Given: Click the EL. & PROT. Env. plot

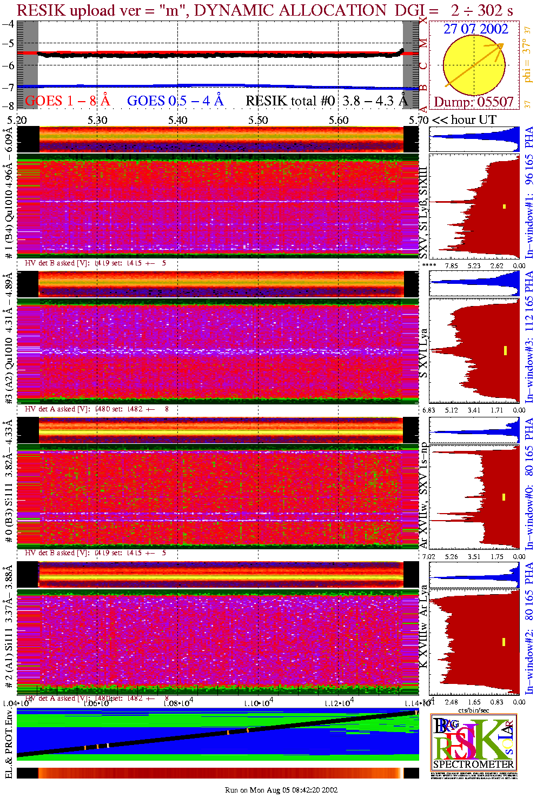Looking at the screenshot, I should [217, 734].
